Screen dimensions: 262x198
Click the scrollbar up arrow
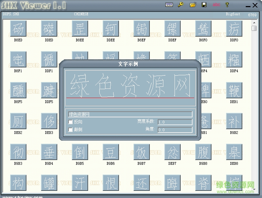pos(254,23)
